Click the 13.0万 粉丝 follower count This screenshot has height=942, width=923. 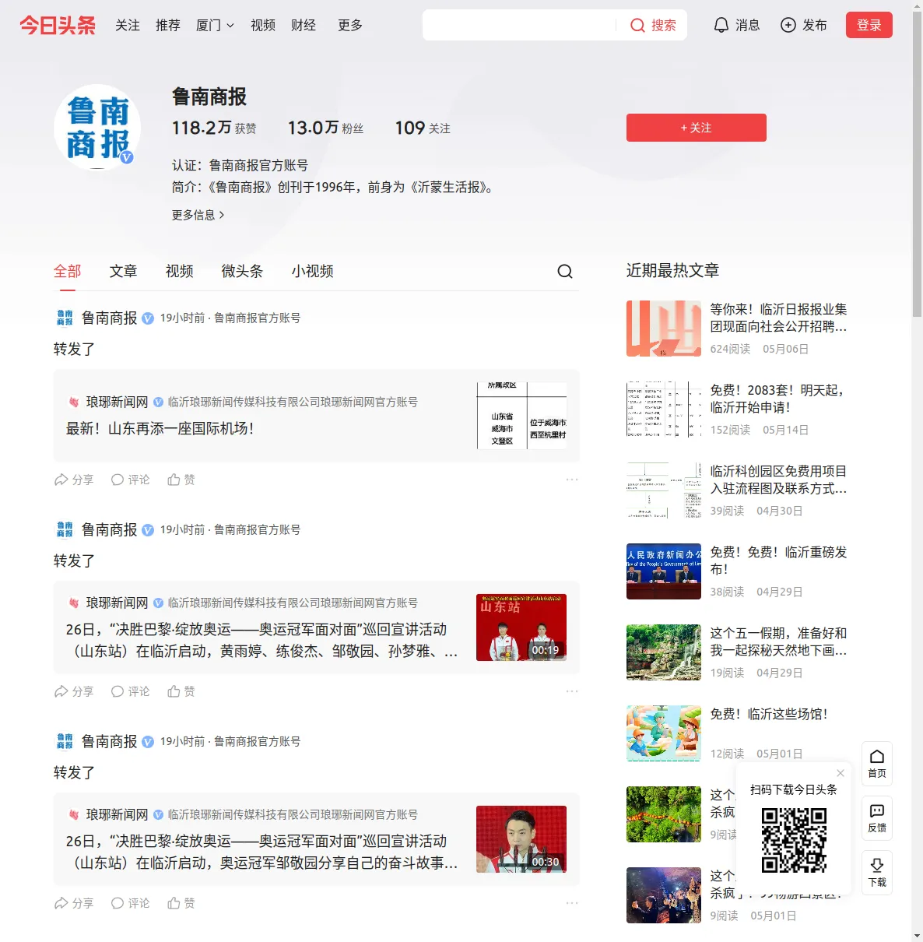point(325,128)
